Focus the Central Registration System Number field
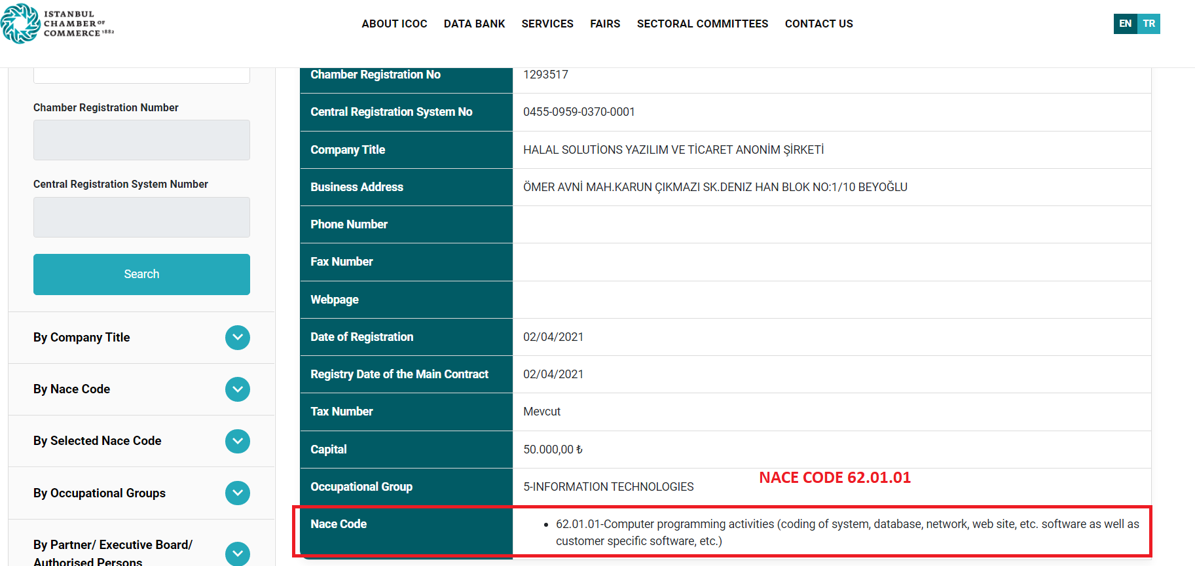This screenshot has height=566, width=1195. pos(141,217)
